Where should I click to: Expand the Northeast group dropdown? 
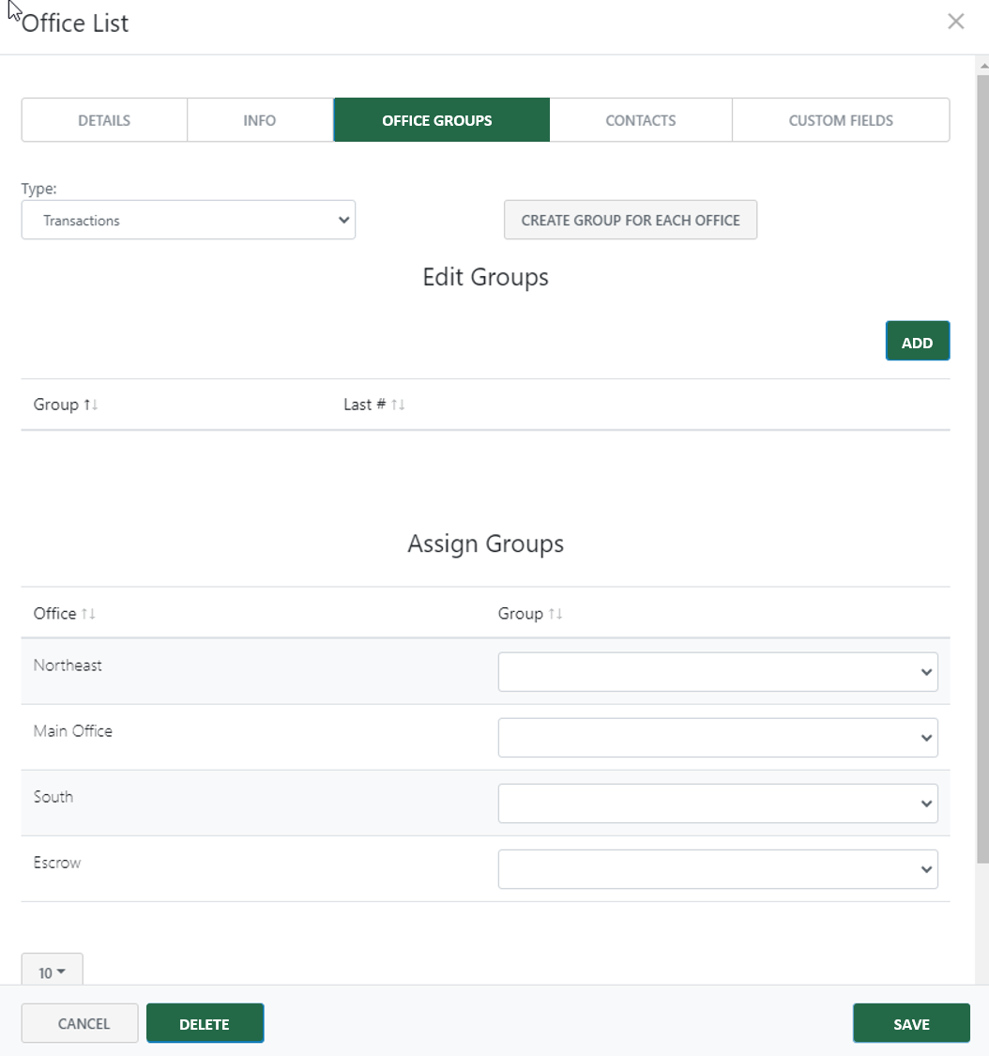pos(717,672)
